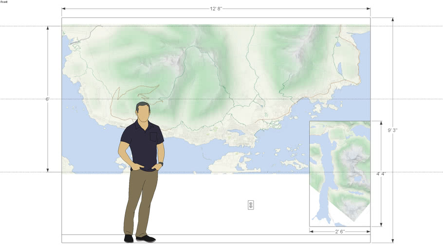Click the Front view label
443x249 pixels.
coord(4,2)
